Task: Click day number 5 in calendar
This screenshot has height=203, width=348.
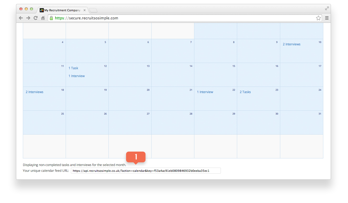Action: (105, 42)
